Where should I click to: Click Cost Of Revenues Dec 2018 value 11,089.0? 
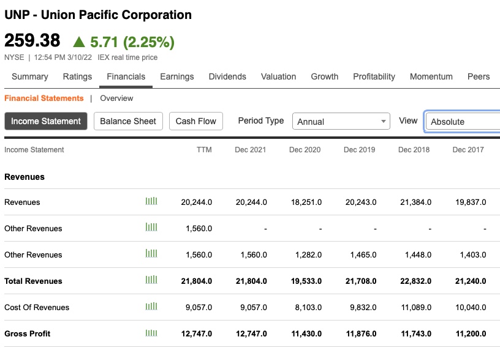coord(416,307)
